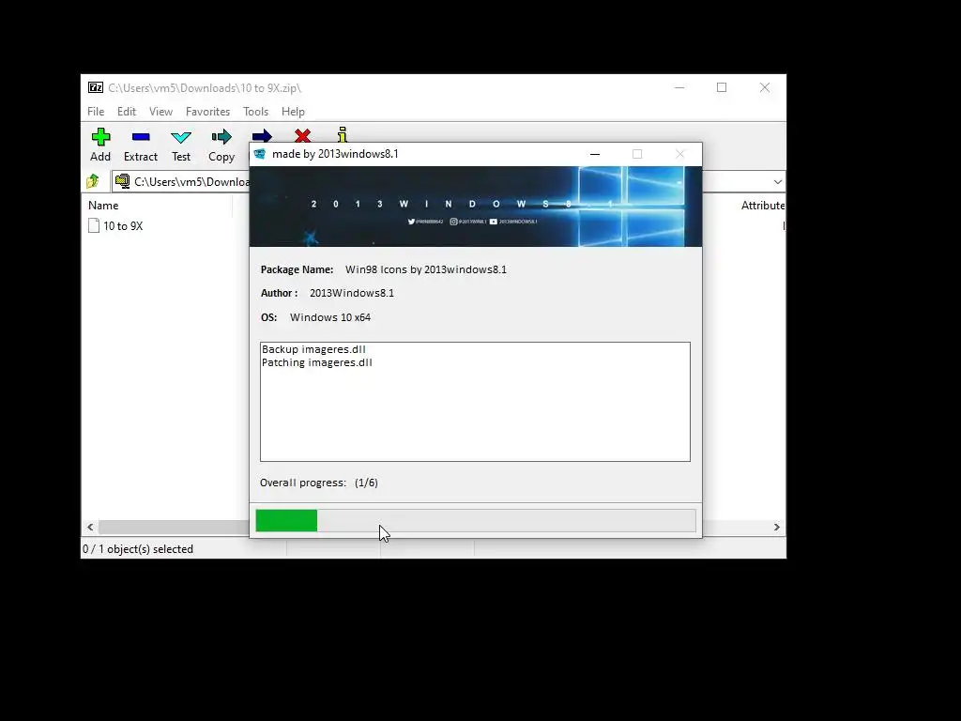Close the 7-Zip window
961x721 pixels.
(x=764, y=87)
